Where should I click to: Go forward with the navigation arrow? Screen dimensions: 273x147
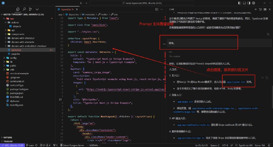(x=86, y=3)
